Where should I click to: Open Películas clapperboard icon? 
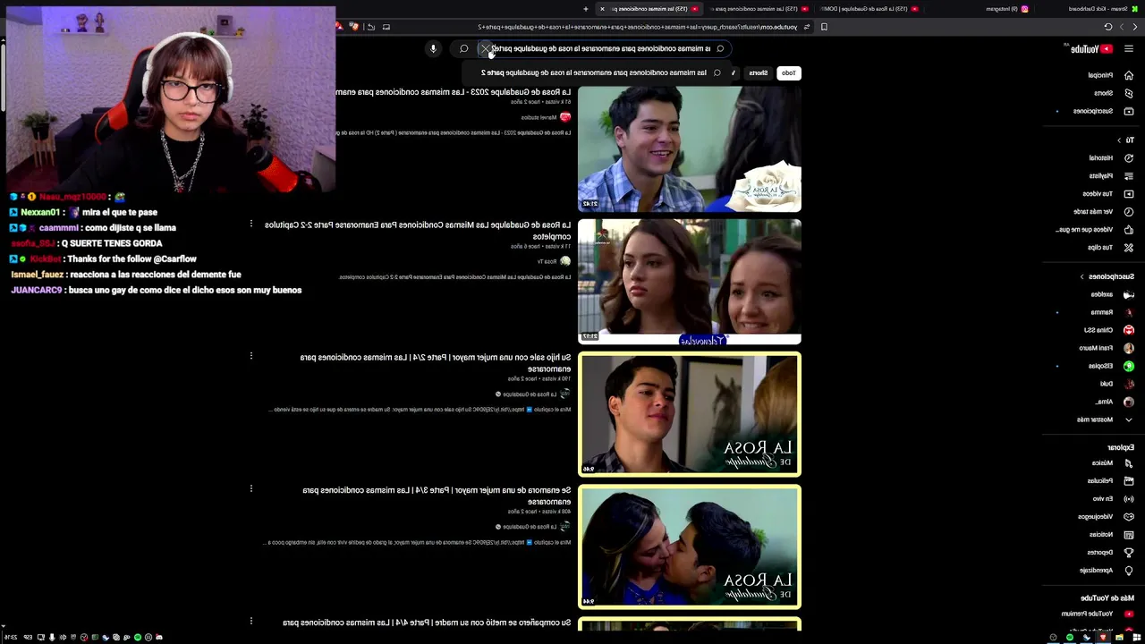tap(1129, 480)
